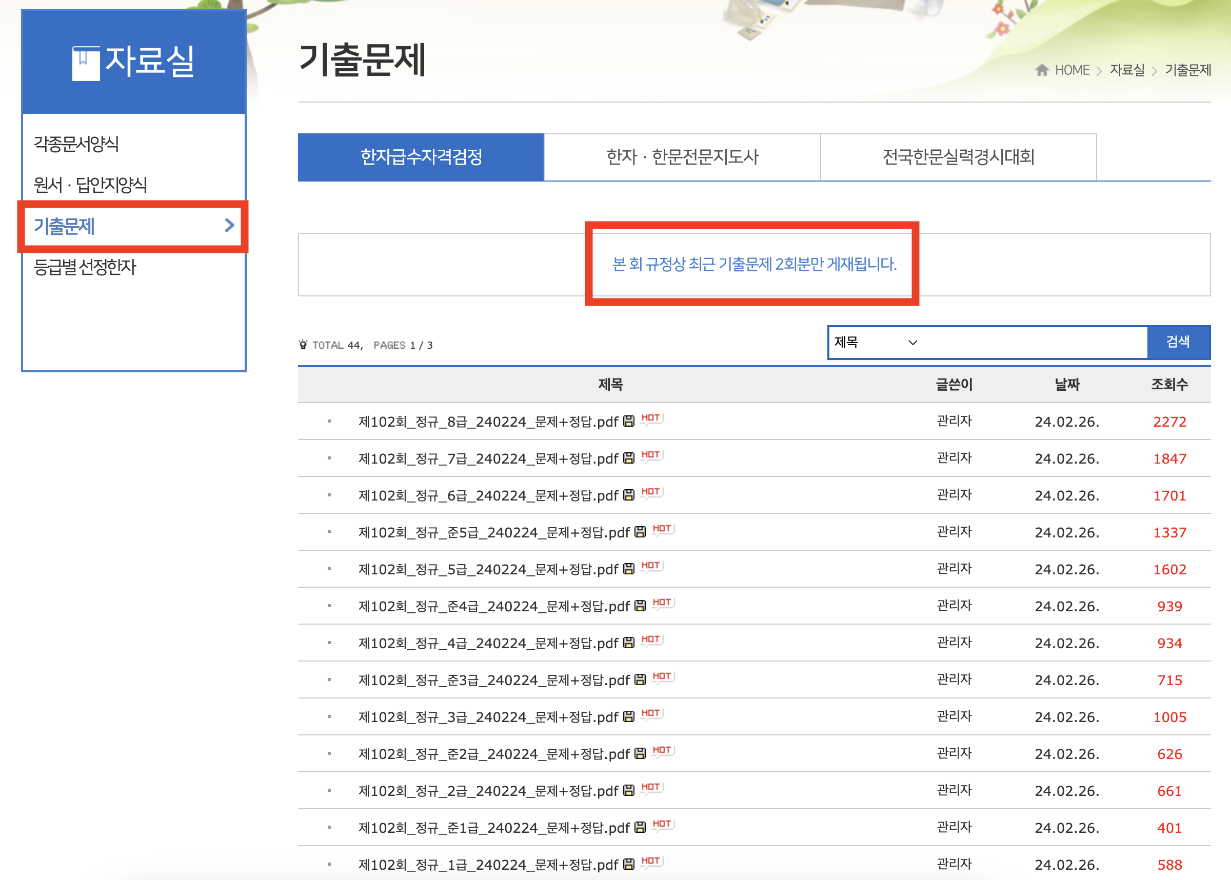
Task: Click the chevron arrow beside the 기출문제 menu
Action: (229, 226)
